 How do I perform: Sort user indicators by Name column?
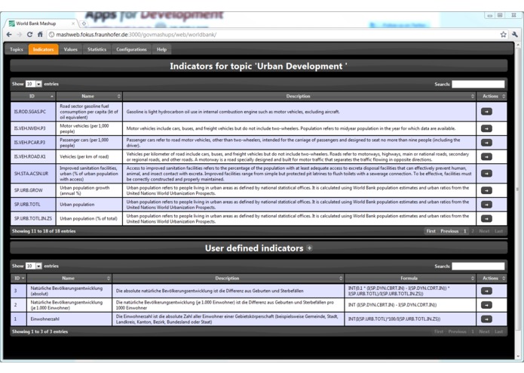69,278
